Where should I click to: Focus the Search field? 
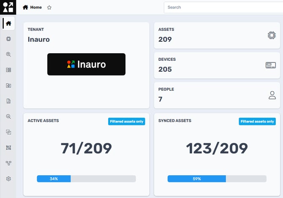(x=223, y=8)
